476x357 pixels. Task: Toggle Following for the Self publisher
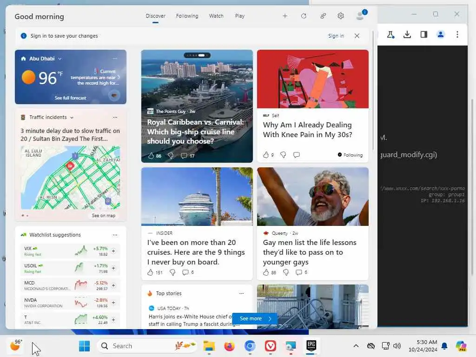coord(350,155)
